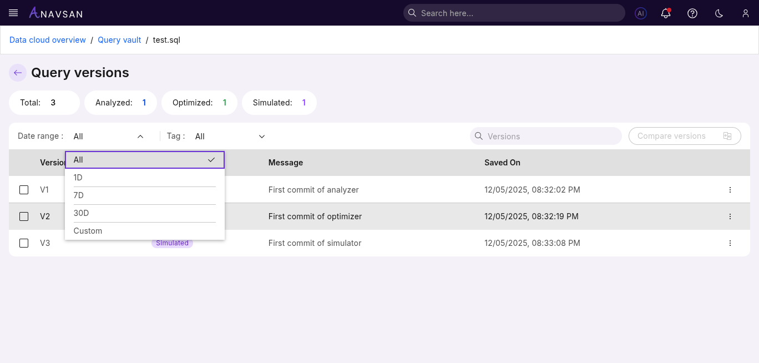Select the V3 row checkbox
The height and width of the screenshot is (363, 759).
[x=23, y=243]
